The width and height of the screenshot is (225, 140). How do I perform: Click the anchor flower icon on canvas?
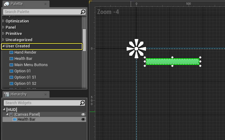click(x=136, y=49)
